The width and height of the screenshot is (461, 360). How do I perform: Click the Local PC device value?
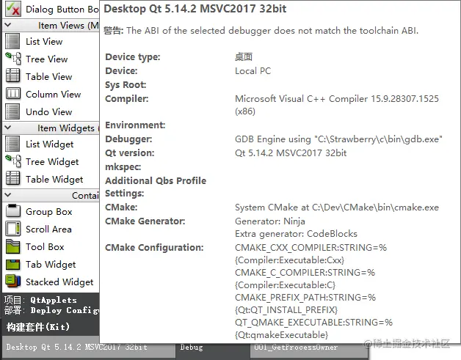point(253,71)
